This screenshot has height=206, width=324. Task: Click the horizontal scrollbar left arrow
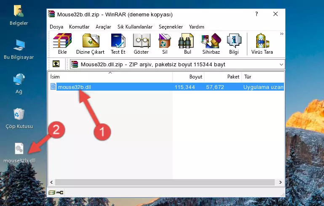51,182
